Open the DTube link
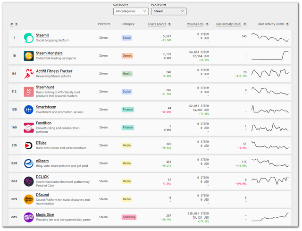 point(41,143)
